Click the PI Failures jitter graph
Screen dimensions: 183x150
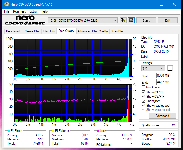coord(73,103)
